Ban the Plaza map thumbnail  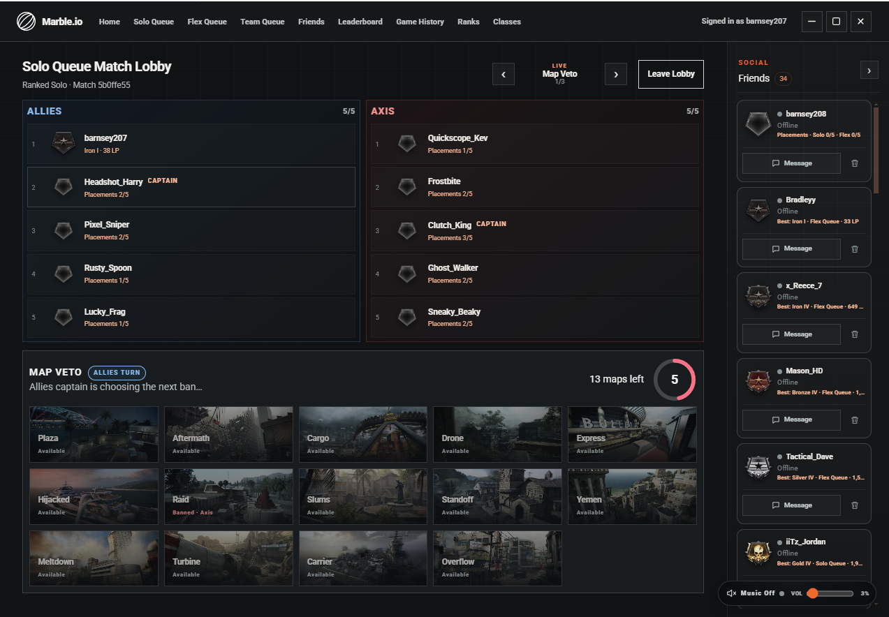[94, 434]
